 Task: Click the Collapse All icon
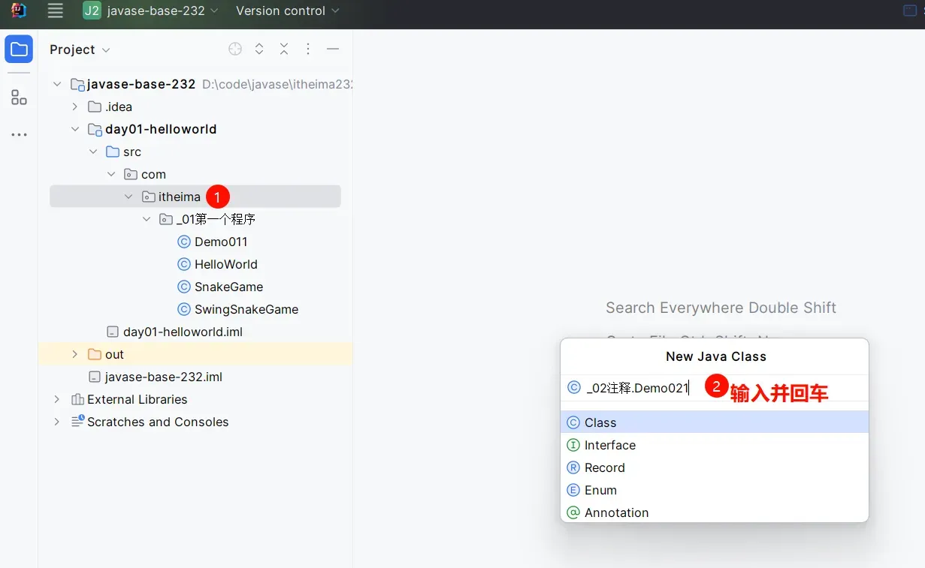click(x=284, y=50)
